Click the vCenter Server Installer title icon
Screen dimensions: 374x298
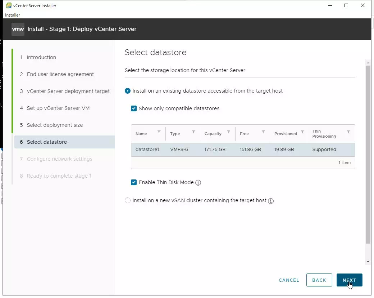[x=9, y=5]
